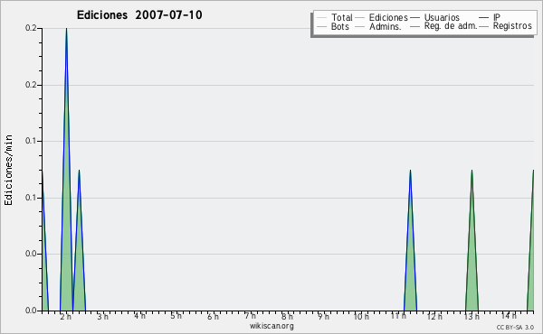Click the cyan line swatch beside Admins.
Screen dimensions: 543x334
360,26
